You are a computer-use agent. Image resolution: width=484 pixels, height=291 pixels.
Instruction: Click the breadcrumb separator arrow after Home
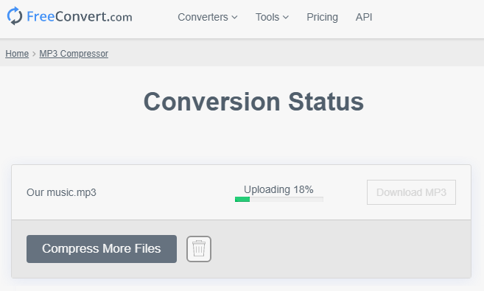(34, 54)
